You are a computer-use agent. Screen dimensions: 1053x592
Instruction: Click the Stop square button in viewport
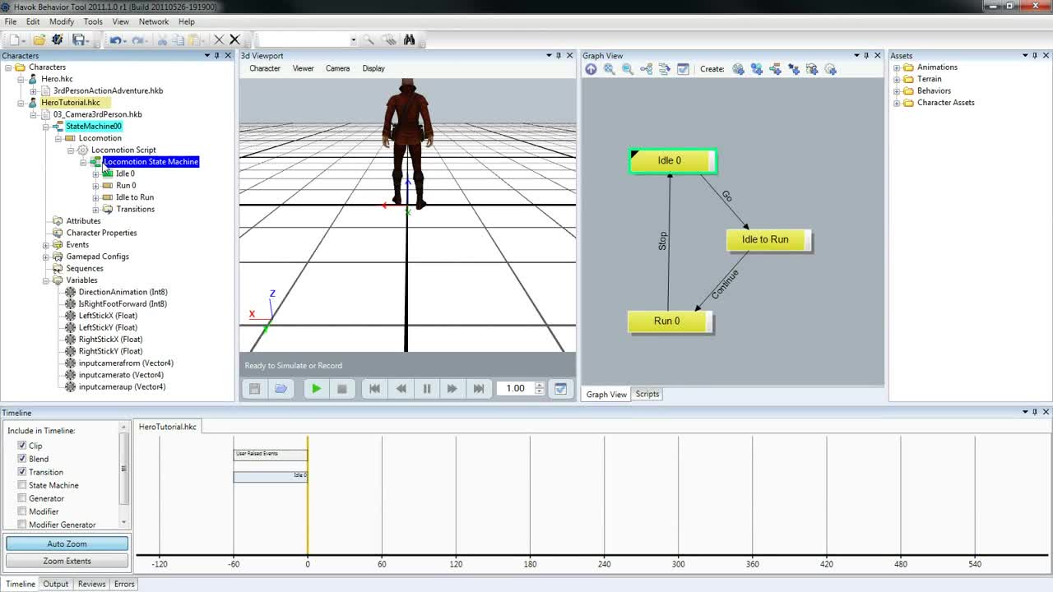[x=342, y=389]
